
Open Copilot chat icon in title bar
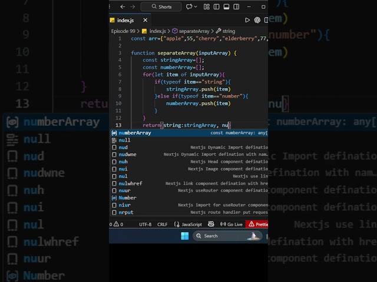189,6
